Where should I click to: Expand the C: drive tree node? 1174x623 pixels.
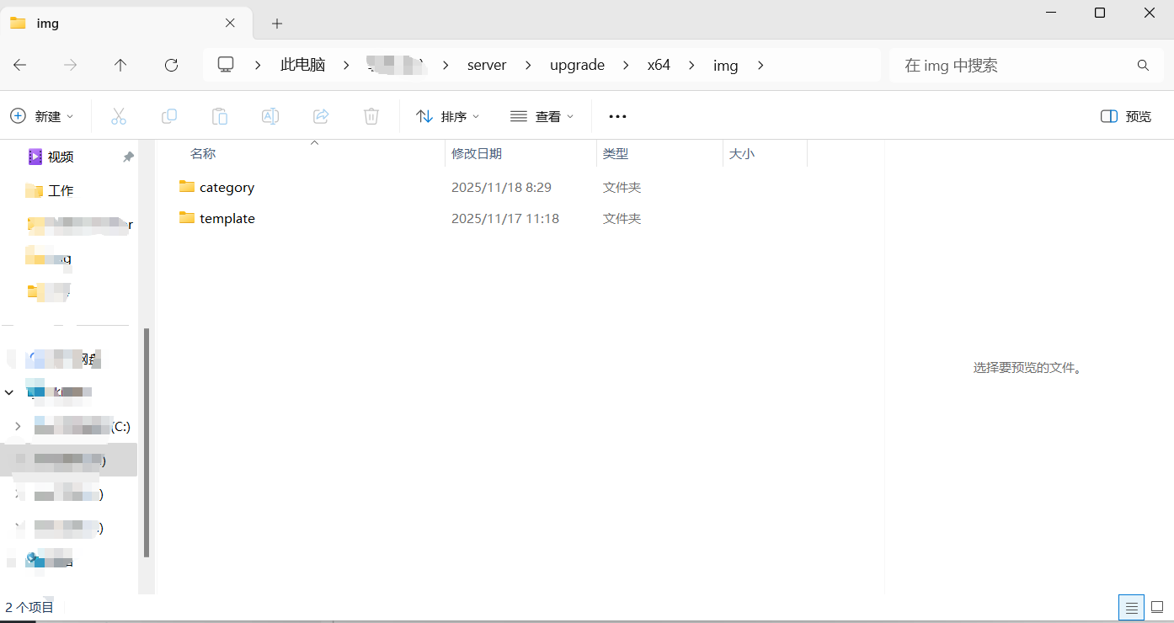pos(18,426)
